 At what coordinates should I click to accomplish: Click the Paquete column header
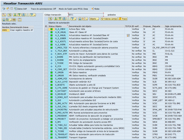[158, 26]
